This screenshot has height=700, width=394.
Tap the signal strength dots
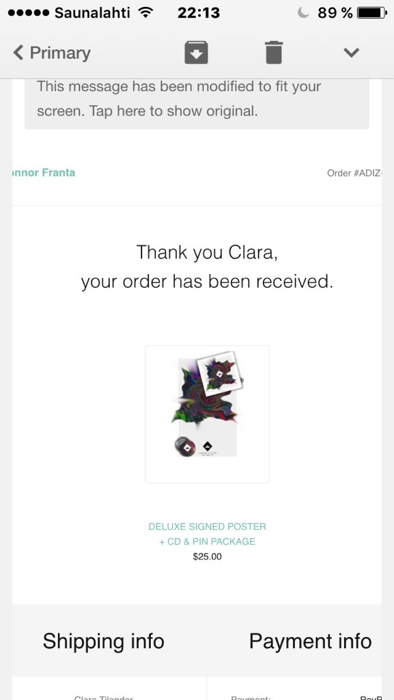[29, 13]
